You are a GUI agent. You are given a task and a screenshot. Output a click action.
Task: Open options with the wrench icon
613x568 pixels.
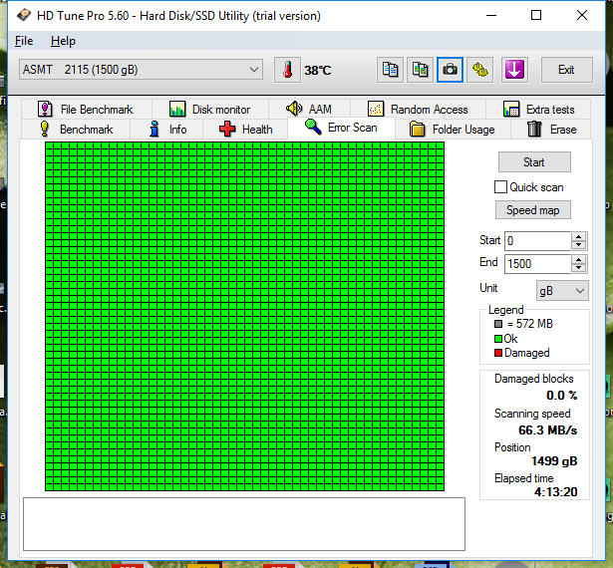[x=480, y=70]
